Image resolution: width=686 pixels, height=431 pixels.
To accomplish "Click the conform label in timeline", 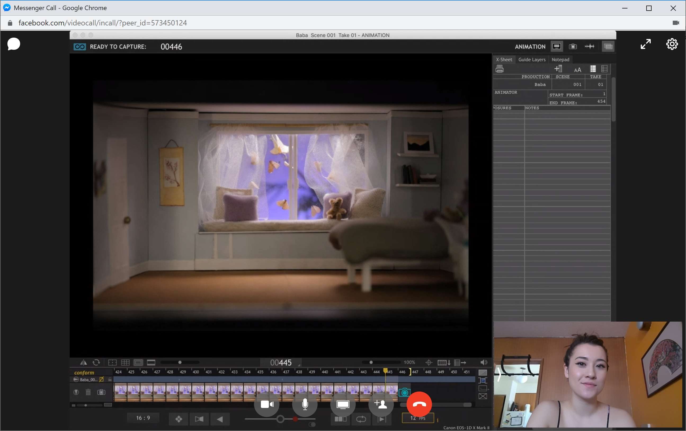I will (x=84, y=373).
